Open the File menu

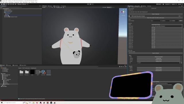coord(1,2)
